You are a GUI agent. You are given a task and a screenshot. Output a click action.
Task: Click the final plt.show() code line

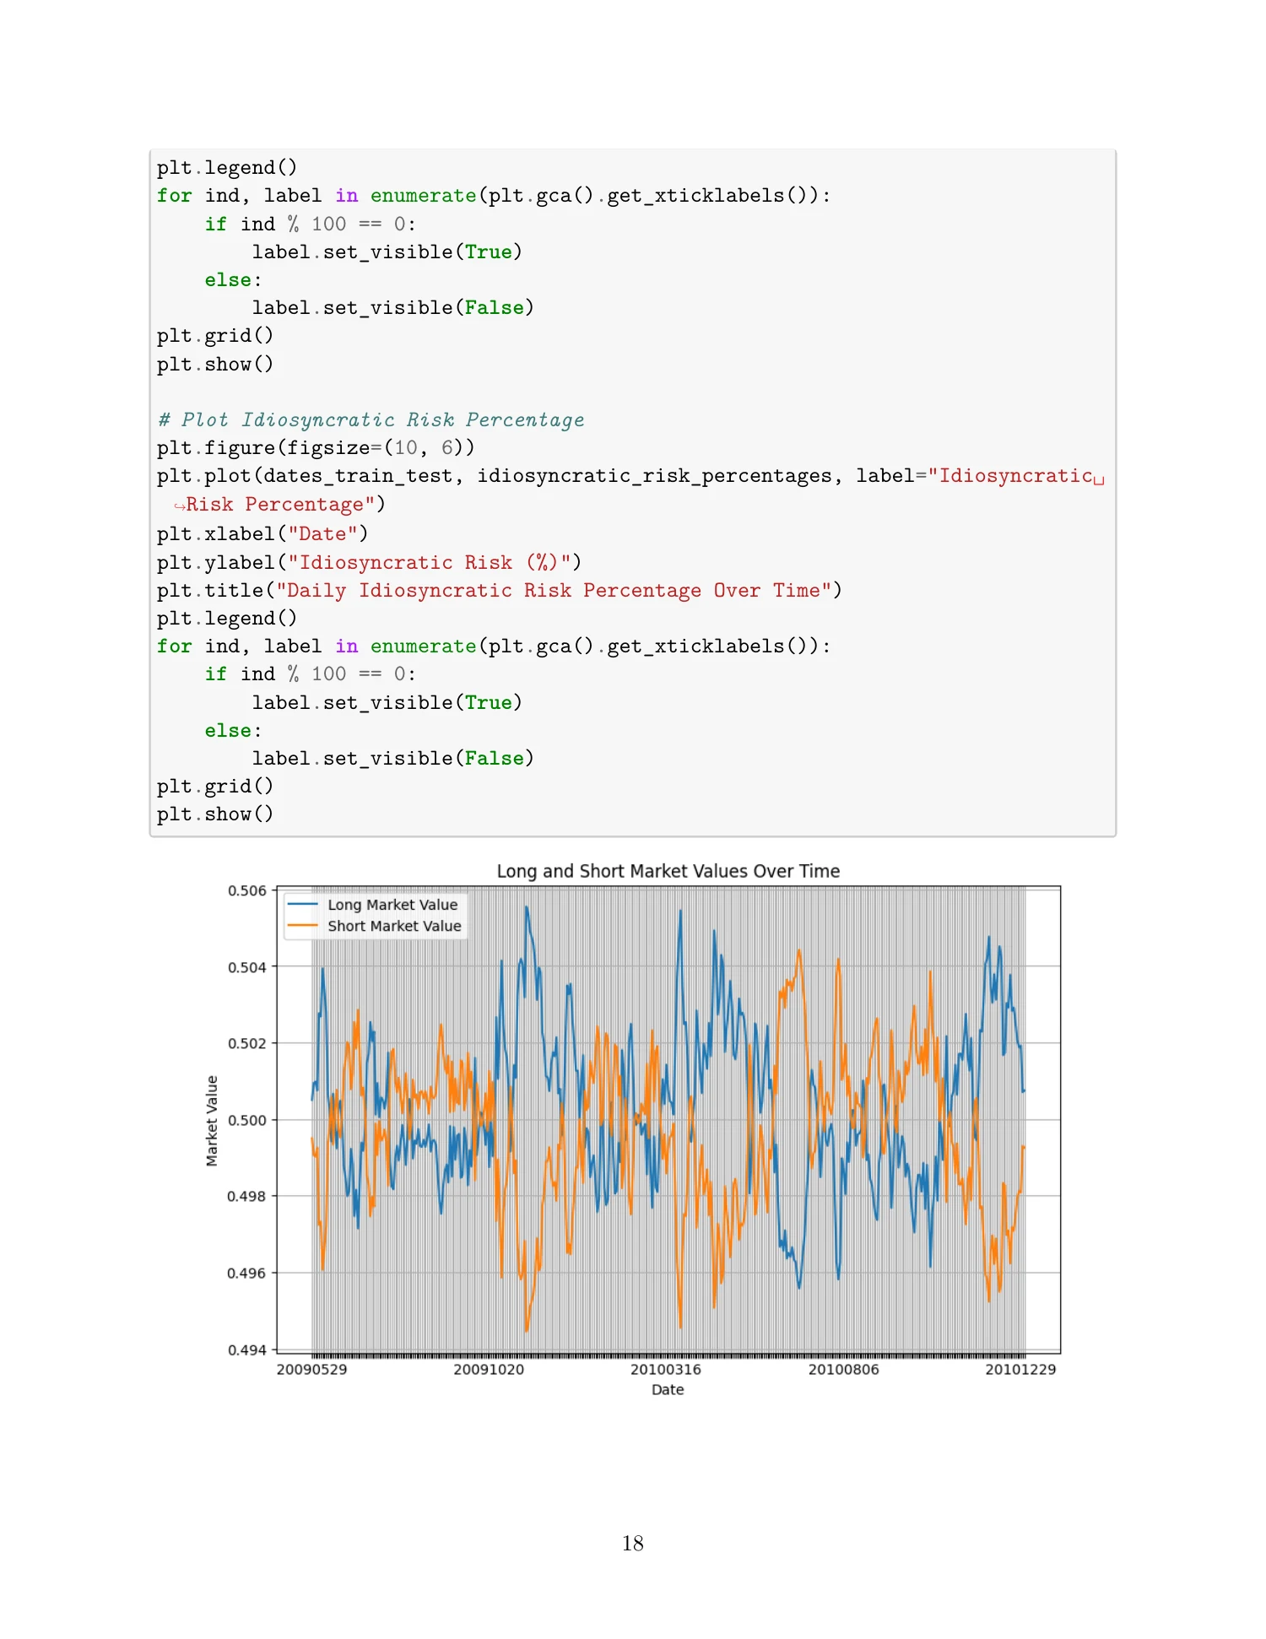[x=215, y=814]
